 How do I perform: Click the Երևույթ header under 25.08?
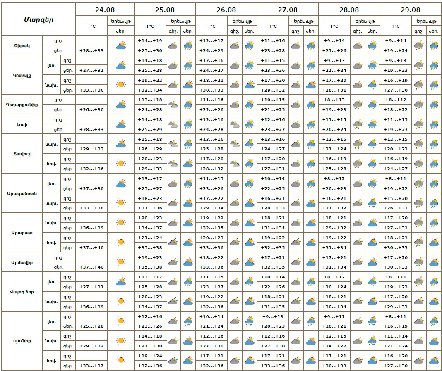pyautogui.click(x=181, y=21)
